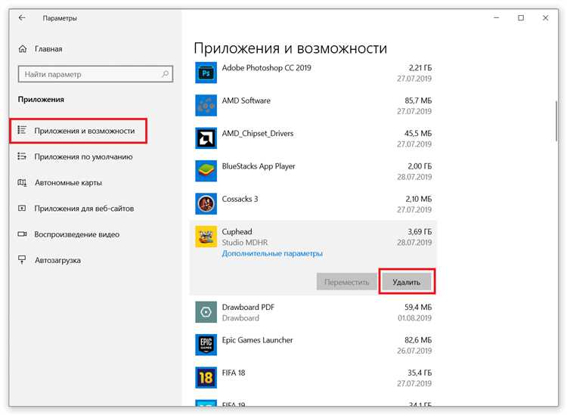This screenshot has height=415, width=567.
Task: Click the 3,69 ГБ Cuphead size
Action: pyautogui.click(x=420, y=232)
